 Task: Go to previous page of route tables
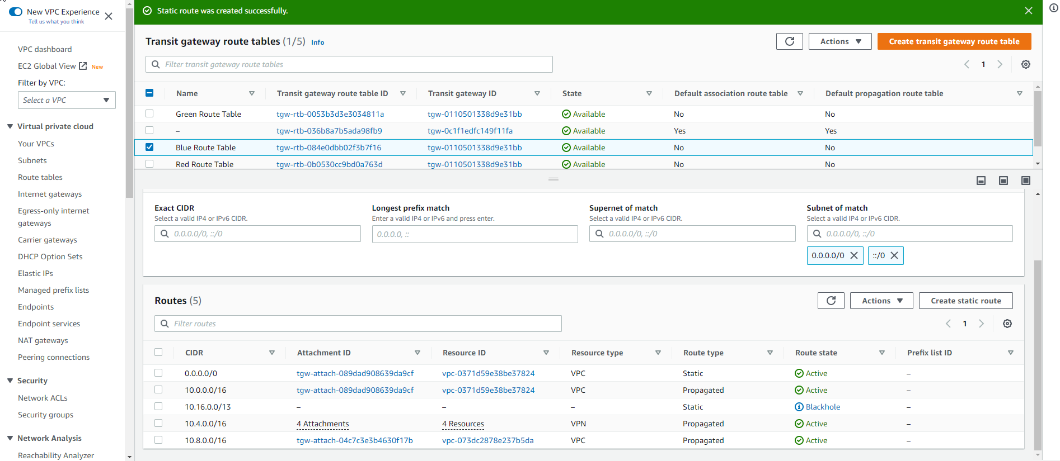pyautogui.click(x=967, y=64)
